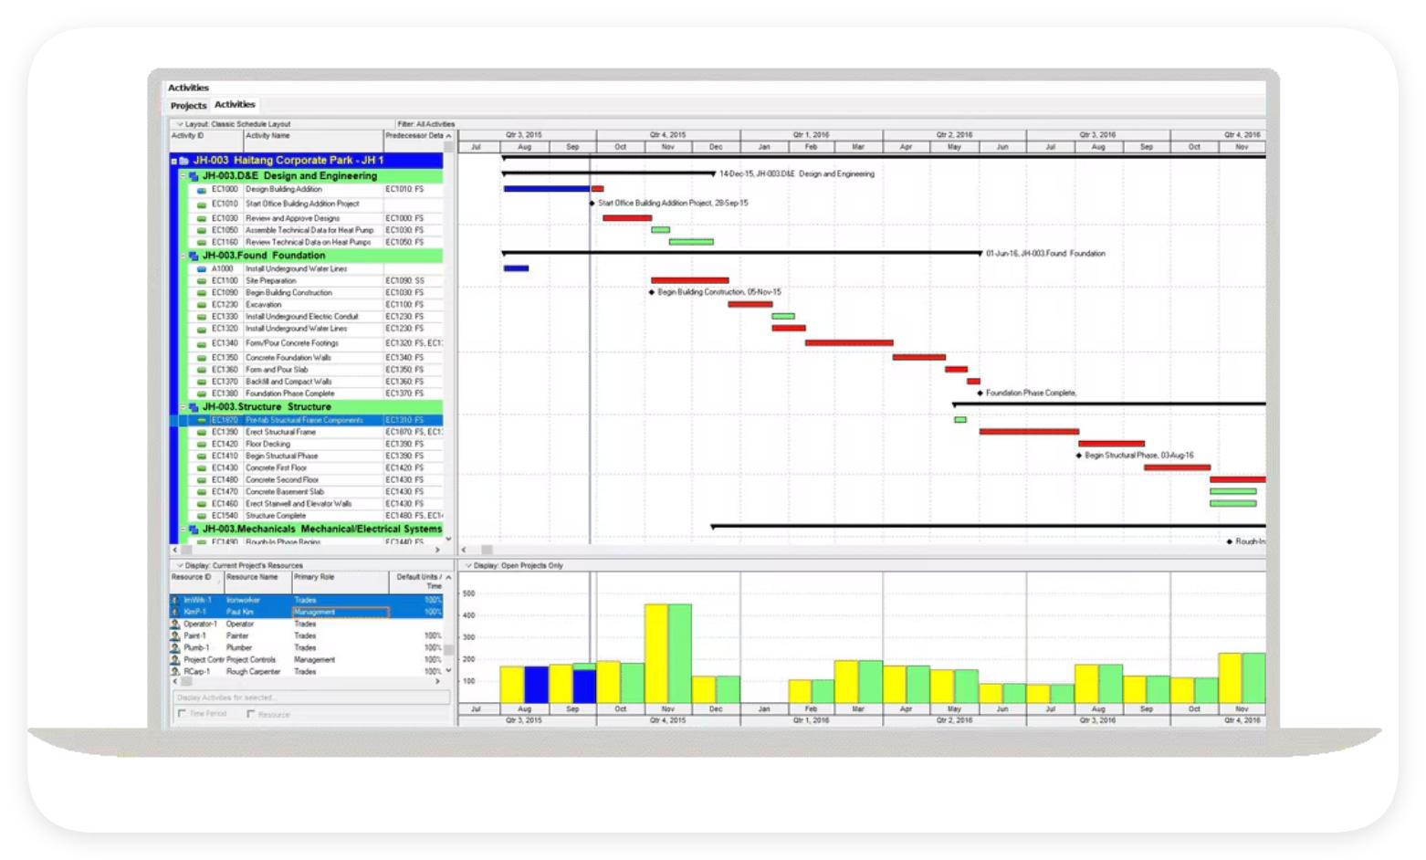Click the Foundation WBS band icon
The height and width of the screenshot is (860, 1426).
[x=194, y=257]
